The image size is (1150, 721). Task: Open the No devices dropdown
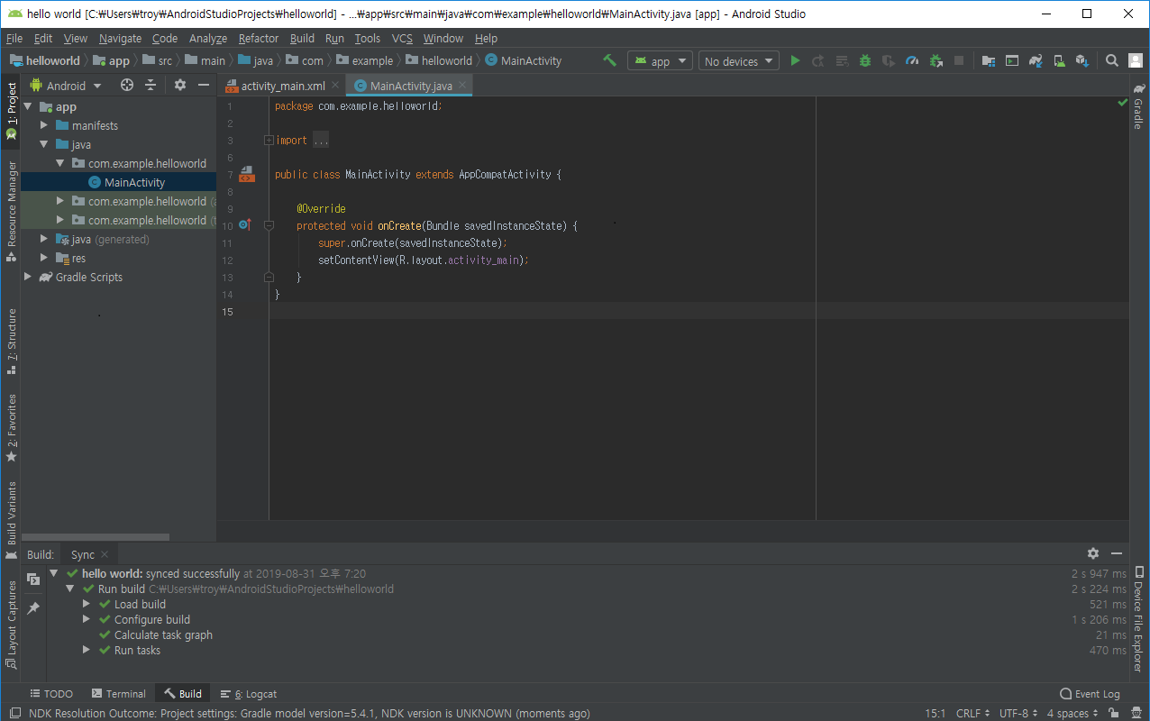point(738,60)
